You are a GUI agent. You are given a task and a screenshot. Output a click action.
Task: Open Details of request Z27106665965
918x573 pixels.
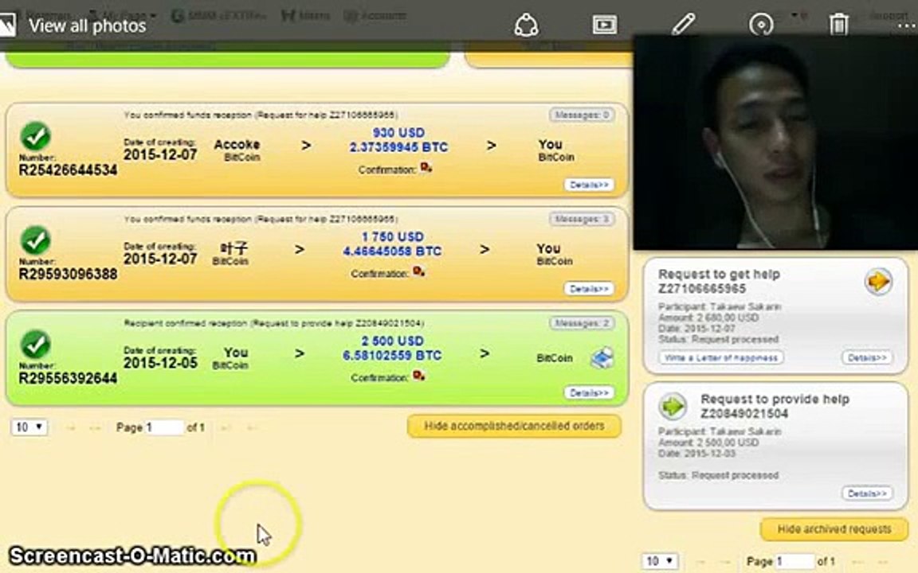[x=867, y=357]
